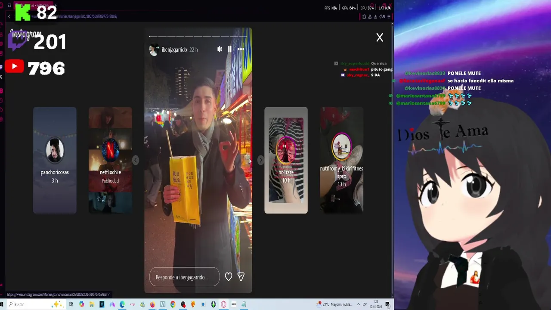Click the reply field for ibenjagarrido

click(x=184, y=277)
